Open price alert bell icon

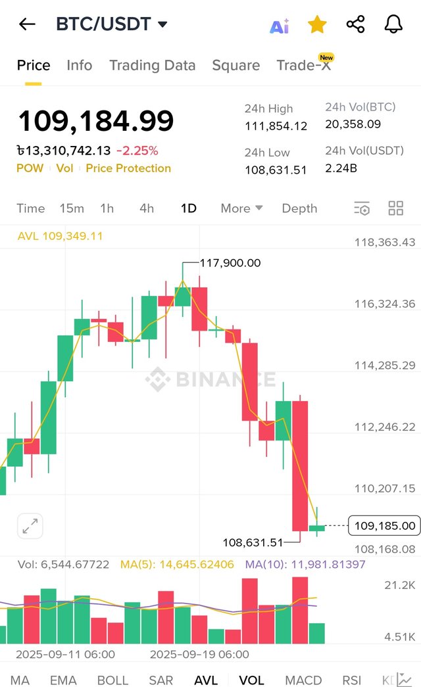tap(393, 25)
